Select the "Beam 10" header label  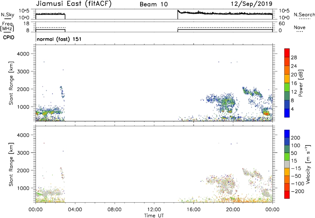154,4
